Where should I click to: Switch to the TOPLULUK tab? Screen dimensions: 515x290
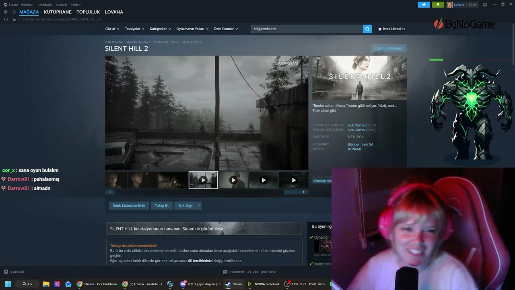88,12
